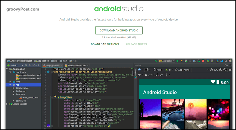Collapse the manifests folder
The width and height of the screenshot is (236, 130).
pyautogui.click(x=10, y=72)
